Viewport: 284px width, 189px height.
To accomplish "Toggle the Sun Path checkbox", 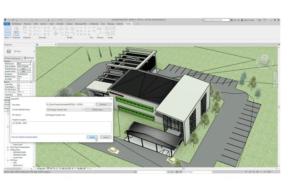I will point(19,79).
